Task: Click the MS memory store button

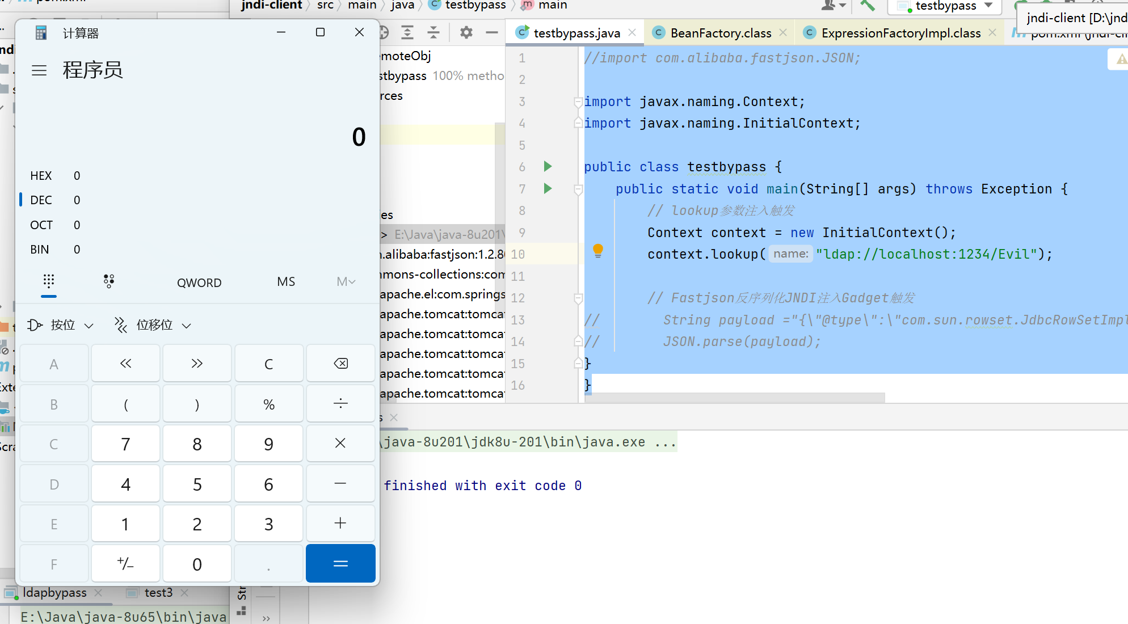Action: point(286,282)
